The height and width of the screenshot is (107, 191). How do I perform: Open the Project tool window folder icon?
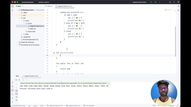[13, 6]
